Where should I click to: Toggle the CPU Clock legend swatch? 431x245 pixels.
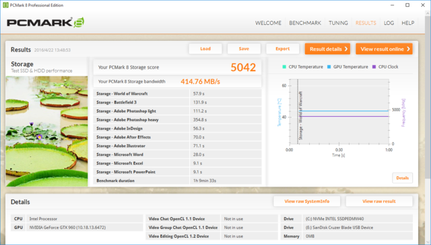(x=374, y=67)
